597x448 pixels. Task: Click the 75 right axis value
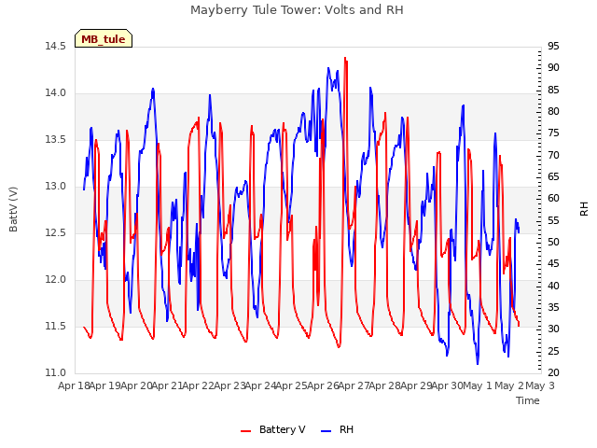[x=553, y=133]
